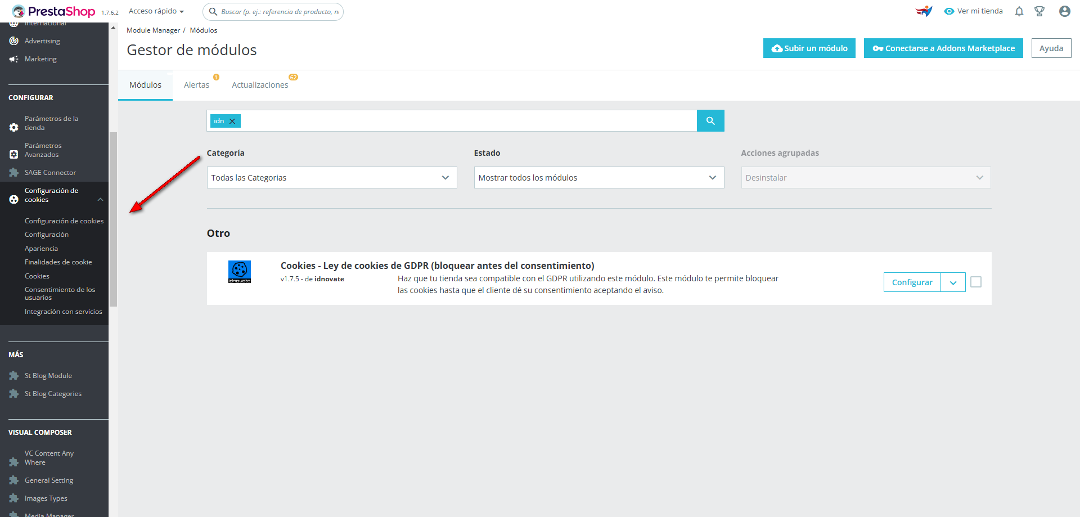Click Subir un módulo button
Image resolution: width=1080 pixels, height=517 pixels.
pos(809,48)
